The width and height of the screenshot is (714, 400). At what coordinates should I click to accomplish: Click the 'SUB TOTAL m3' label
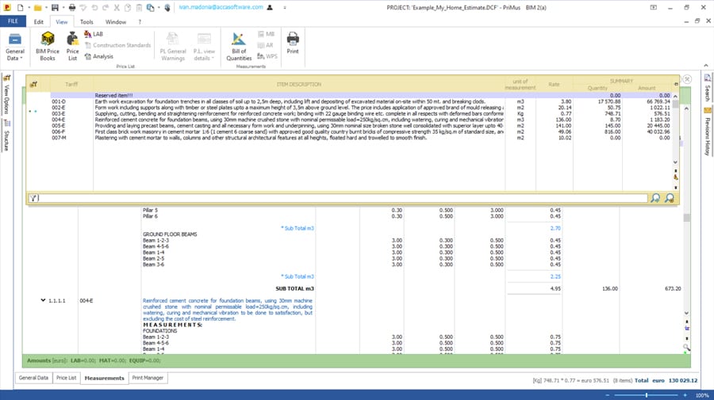point(294,288)
